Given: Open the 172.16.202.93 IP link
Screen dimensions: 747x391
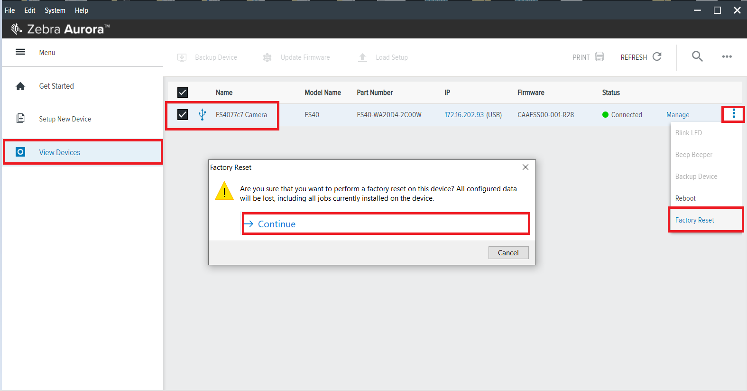Looking at the screenshot, I should point(464,115).
